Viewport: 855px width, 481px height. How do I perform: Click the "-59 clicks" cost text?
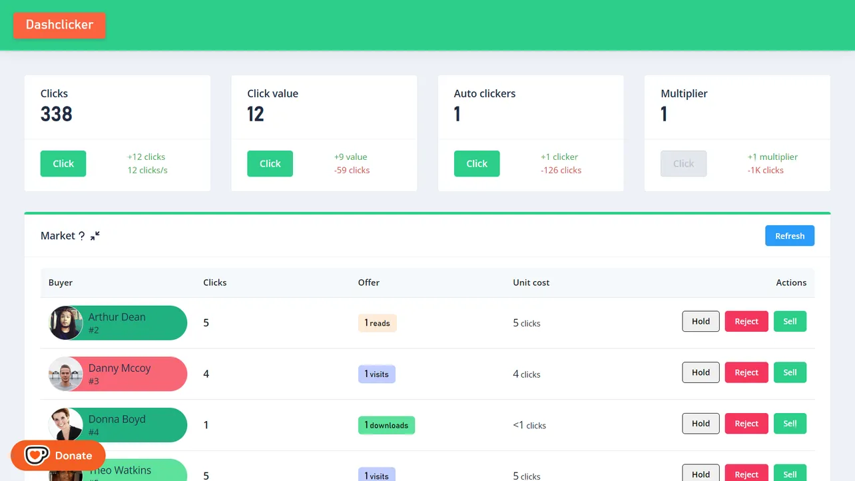point(352,171)
